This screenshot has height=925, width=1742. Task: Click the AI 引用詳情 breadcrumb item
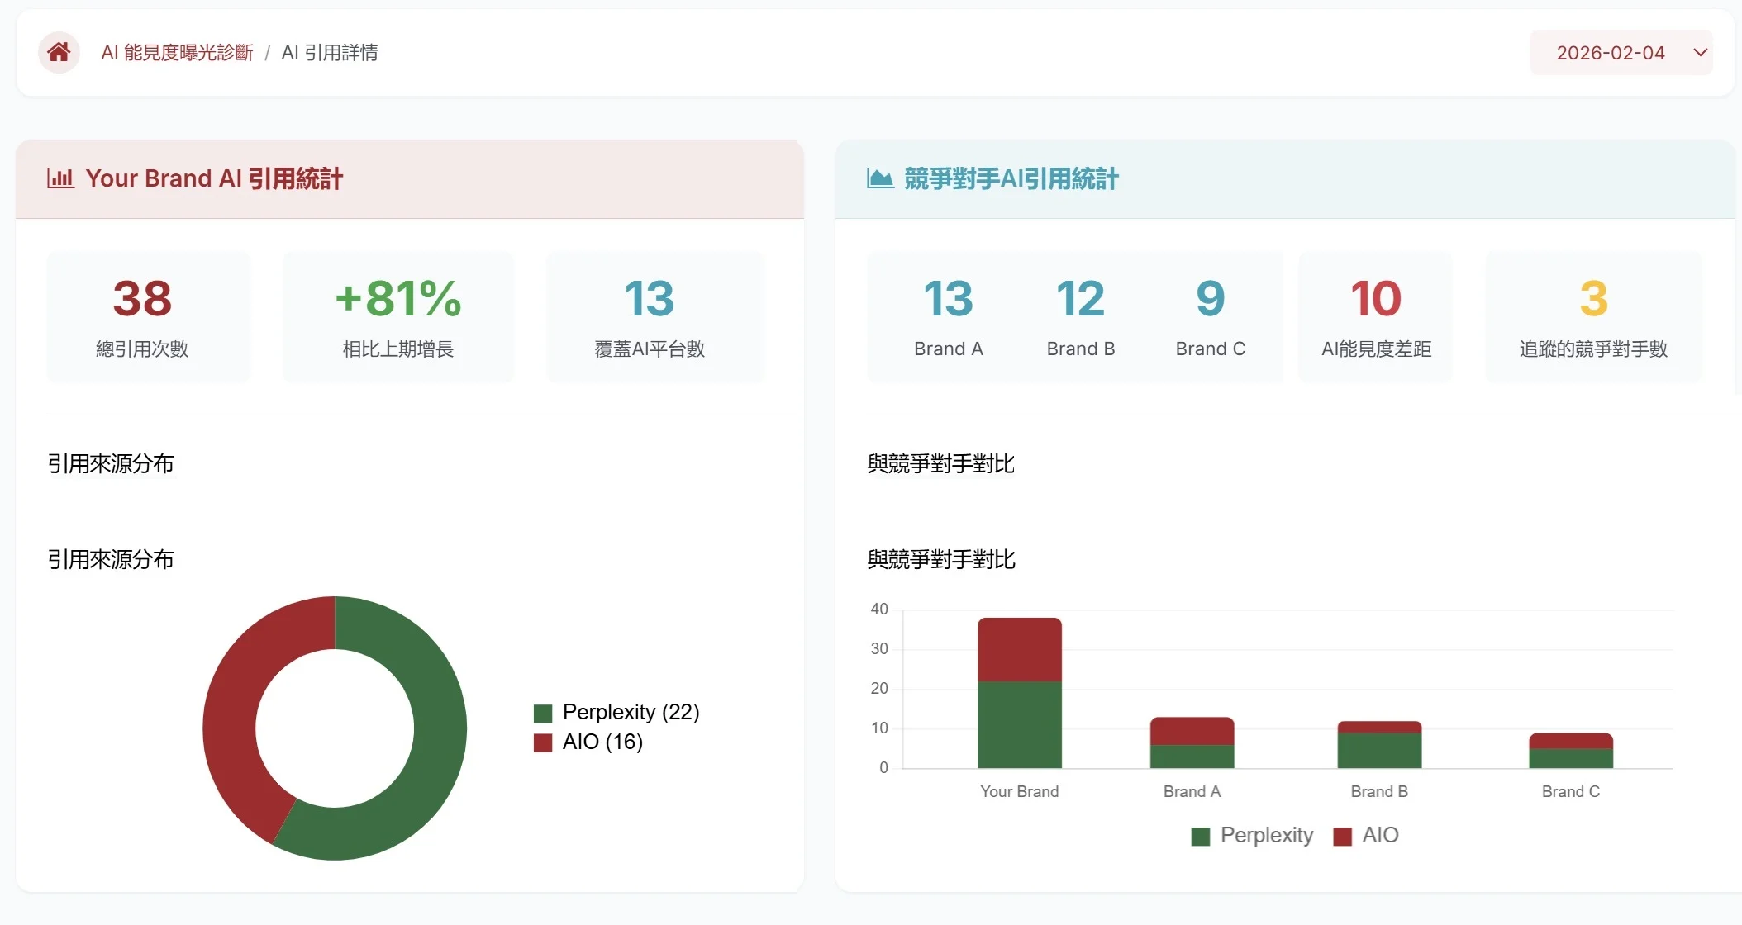(x=330, y=53)
